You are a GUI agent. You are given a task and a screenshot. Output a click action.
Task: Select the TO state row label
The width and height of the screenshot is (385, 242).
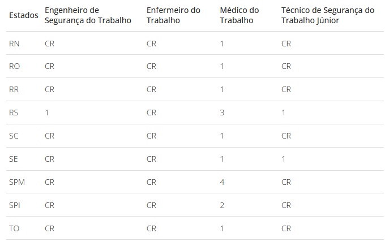(x=14, y=228)
